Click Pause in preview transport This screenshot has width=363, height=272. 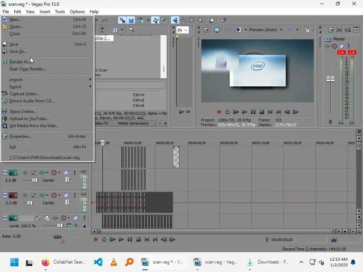click(253, 112)
